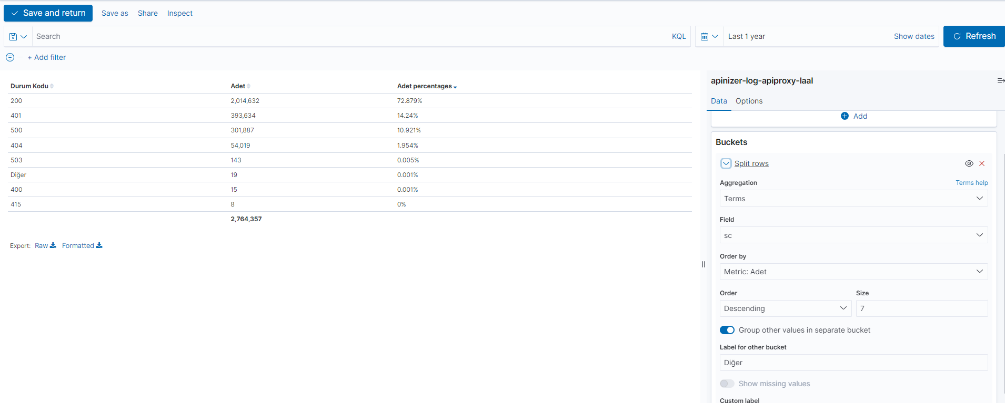The image size is (1005, 403).
Task: Toggle Split rows visibility eye icon
Action: (969, 163)
